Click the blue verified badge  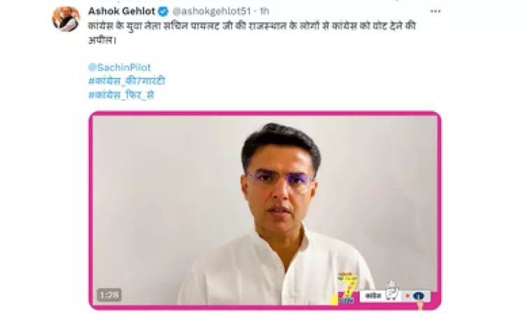click(163, 12)
